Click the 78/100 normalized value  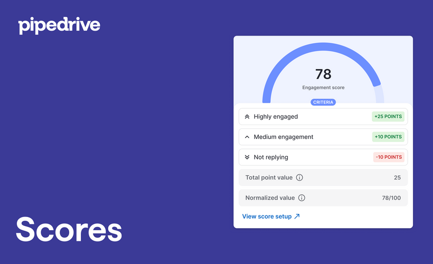click(x=391, y=198)
